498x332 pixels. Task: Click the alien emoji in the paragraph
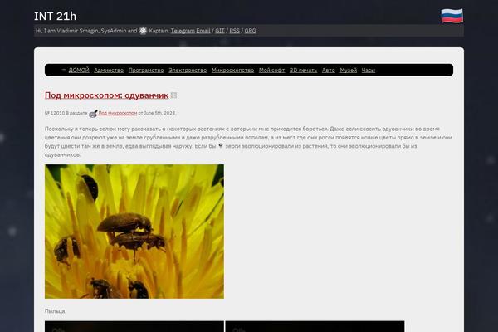(x=221, y=146)
